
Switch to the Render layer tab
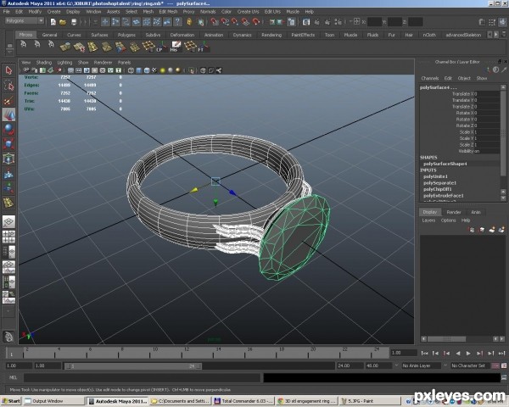click(x=454, y=212)
